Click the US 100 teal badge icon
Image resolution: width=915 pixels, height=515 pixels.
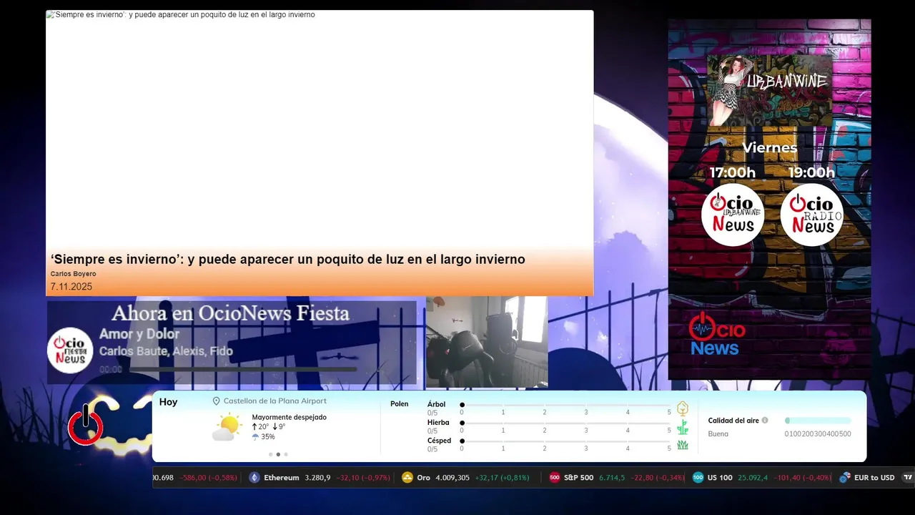pyautogui.click(x=698, y=478)
